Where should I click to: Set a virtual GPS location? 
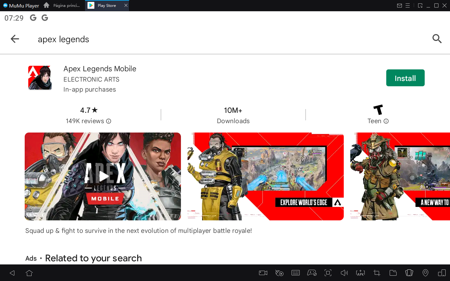[425, 273]
